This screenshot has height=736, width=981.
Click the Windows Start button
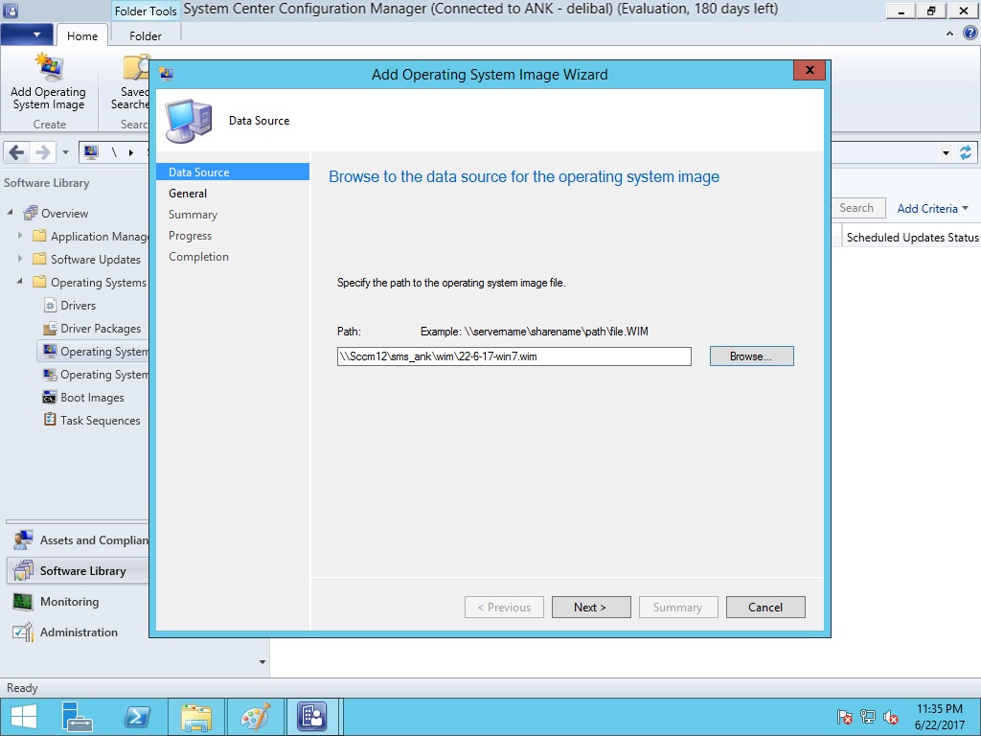point(23,717)
